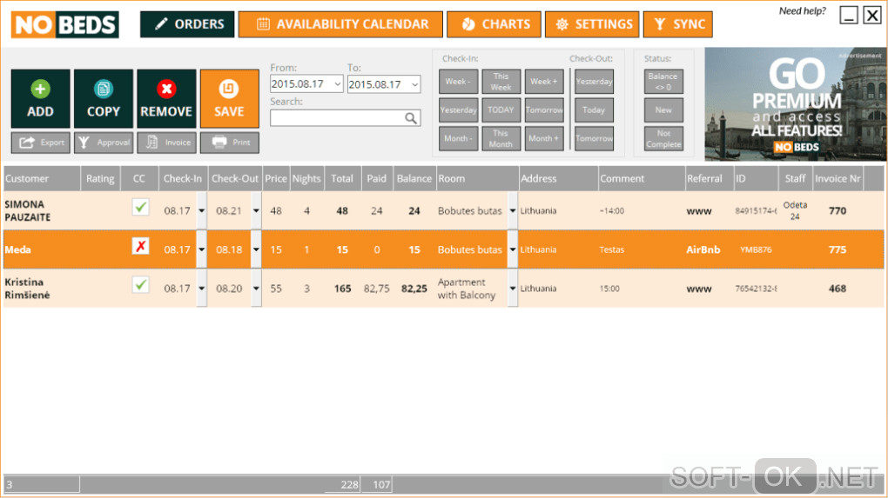The width and height of the screenshot is (888, 498).
Task: Open the ORDERS tab
Action: coord(187,24)
